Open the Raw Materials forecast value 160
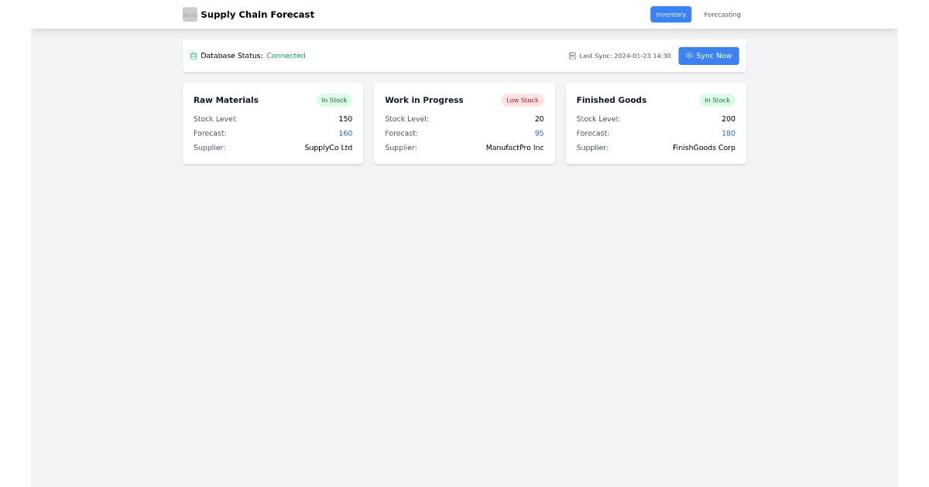This screenshot has width=929, height=487. click(x=345, y=133)
